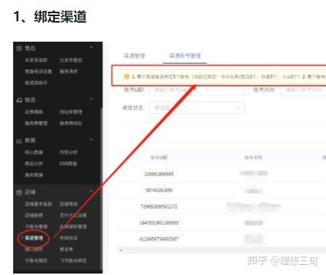The image size is (326, 275).
Task: Open 子账号管理 under 店铺
Action: click(x=36, y=227)
